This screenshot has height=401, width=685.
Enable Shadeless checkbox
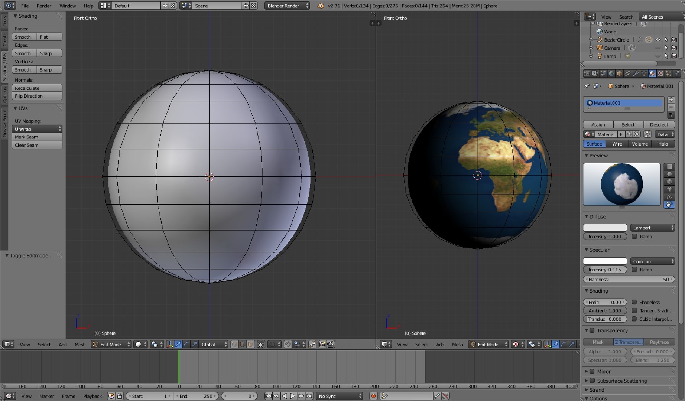(634, 302)
